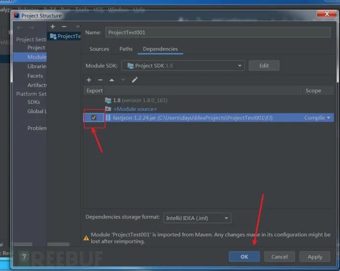Go back using the left navigation arrow

[20, 28]
